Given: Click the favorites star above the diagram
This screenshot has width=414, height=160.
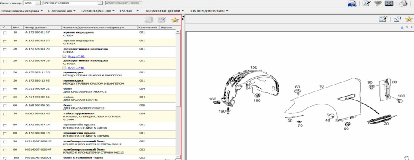Looking at the screenshot, I should (408, 19).
